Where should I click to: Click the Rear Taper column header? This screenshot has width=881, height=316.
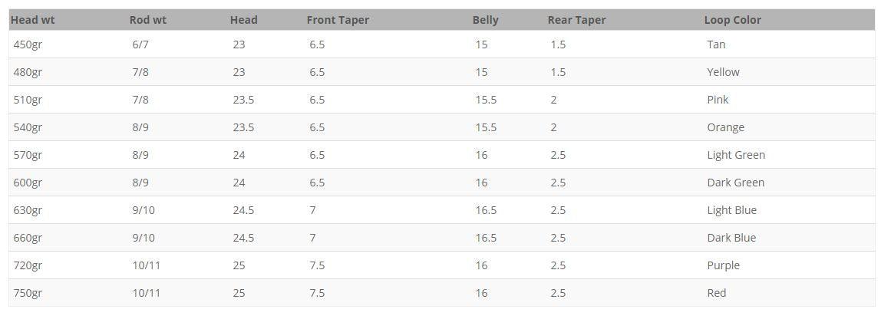(x=576, y=20)
